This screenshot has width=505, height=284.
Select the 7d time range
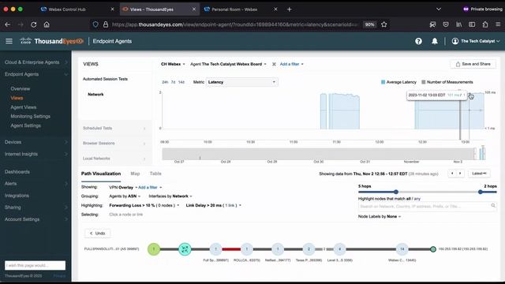pyautogui.click(x=174, y=82)
